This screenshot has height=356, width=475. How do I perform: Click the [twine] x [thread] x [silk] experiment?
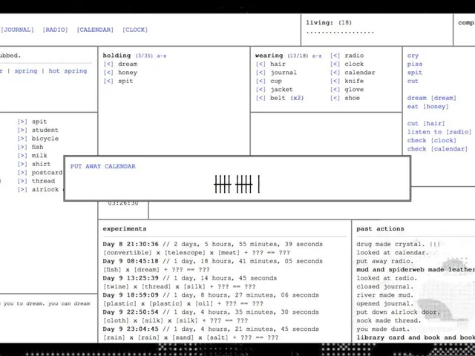[x=180, y=286]
